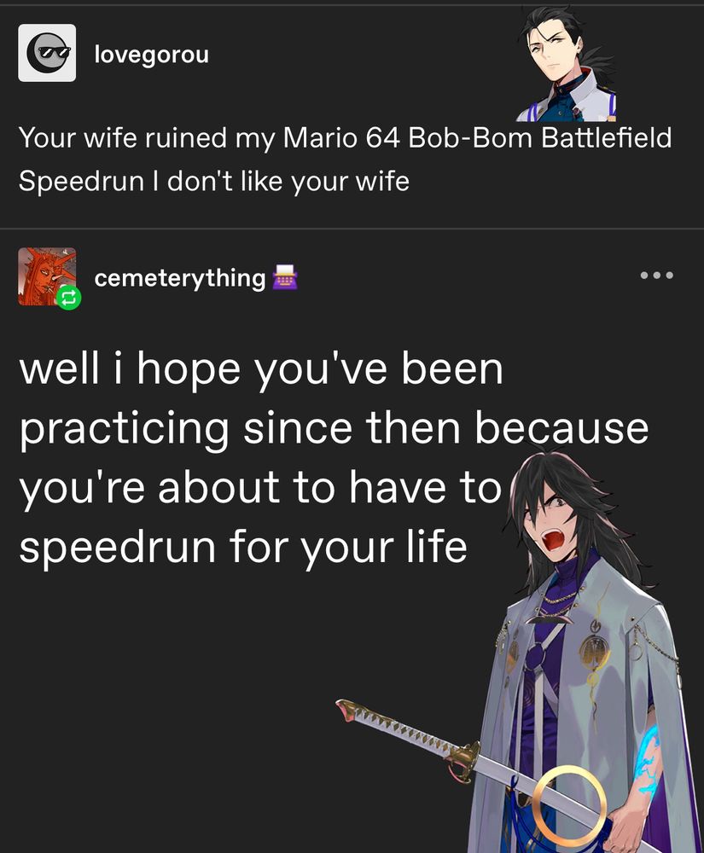The image size is (704, 853).
Task: Click the 'well i hope you've been' text line
Action: [261, 370]
